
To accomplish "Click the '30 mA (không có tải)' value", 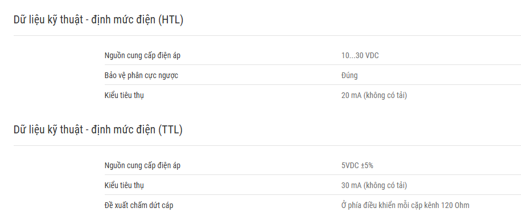I will click(x=374, y=185).
